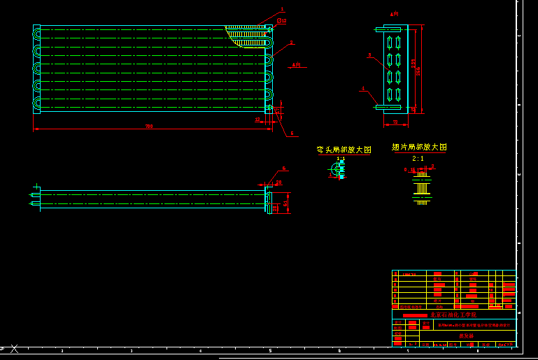This screenshot has width=538, height=360.
Task: Click the 弯头局部放大图 title text
Action: (x=344, y=150)
